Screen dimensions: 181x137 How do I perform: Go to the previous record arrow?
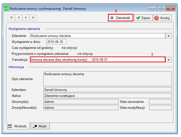(x=18, y=18)
